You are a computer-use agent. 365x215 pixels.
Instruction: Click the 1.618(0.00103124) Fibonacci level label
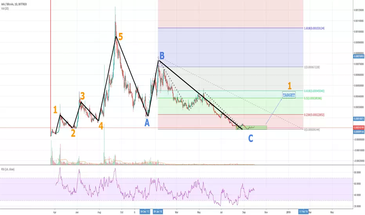[x=314, y=29]
